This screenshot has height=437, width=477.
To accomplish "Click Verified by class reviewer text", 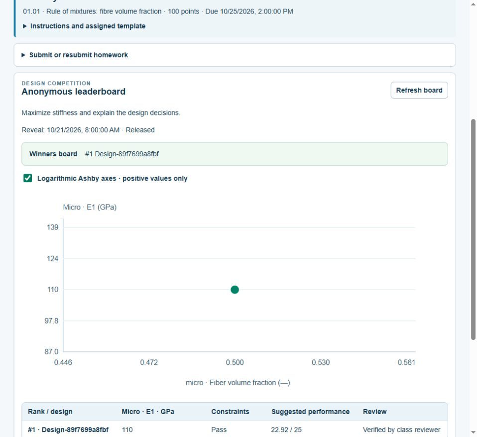I will 401,430.
